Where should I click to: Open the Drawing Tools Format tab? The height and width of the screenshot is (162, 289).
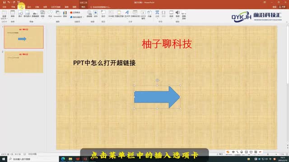[84, 7]
